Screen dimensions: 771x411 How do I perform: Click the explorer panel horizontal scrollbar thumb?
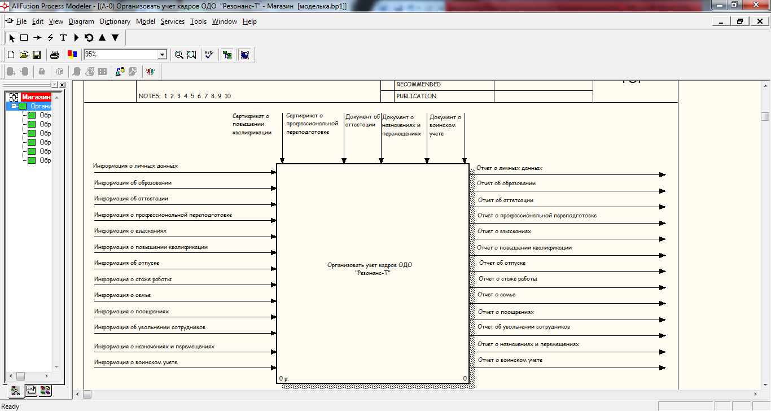click(20, 376)
